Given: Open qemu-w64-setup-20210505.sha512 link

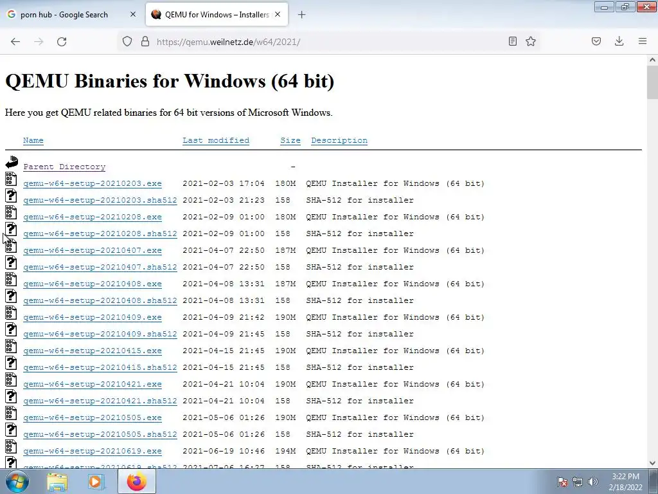Looking at the screenshot, I should pos(100,434).
